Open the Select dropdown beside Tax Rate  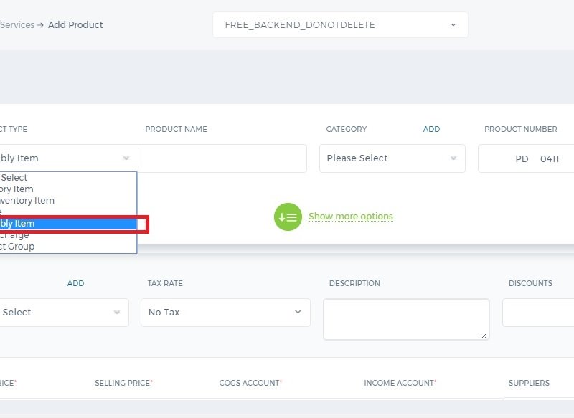click(x=64, y=313)
